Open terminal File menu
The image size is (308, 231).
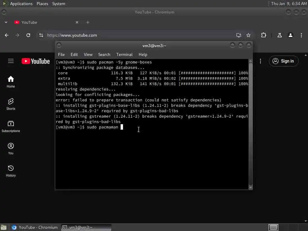(x=61, y=54)
